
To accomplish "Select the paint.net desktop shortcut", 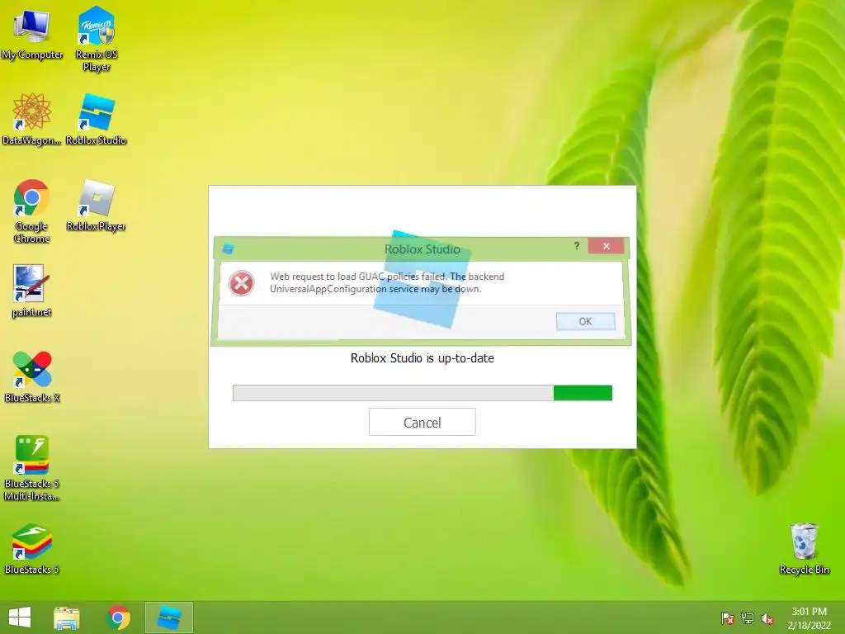I will pos(32,291).
